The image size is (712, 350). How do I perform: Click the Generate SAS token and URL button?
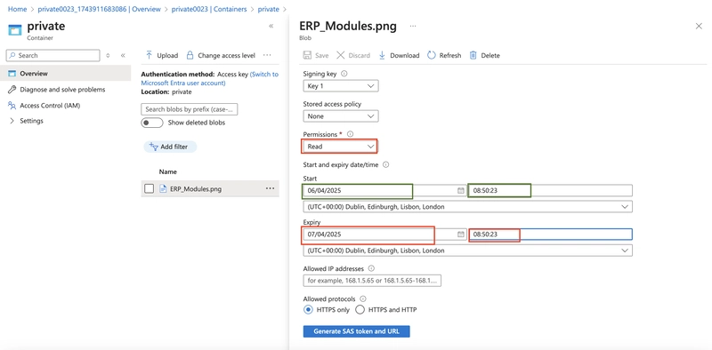357,331
